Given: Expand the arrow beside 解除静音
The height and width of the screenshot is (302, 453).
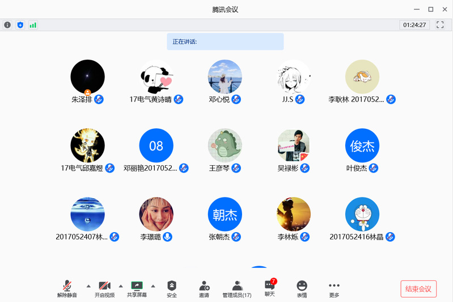Looking at the screenshot, I should (88, 286).
